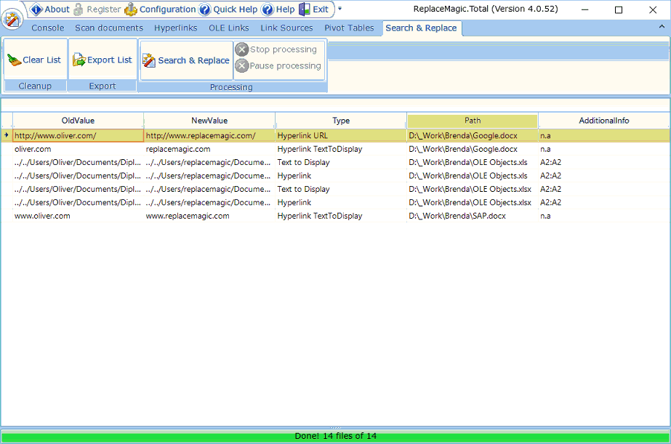671x444 pixels.
Task: Select the cell http://www.replacemagic.com/
Action: pyautogui.click(x=209, y=136)
